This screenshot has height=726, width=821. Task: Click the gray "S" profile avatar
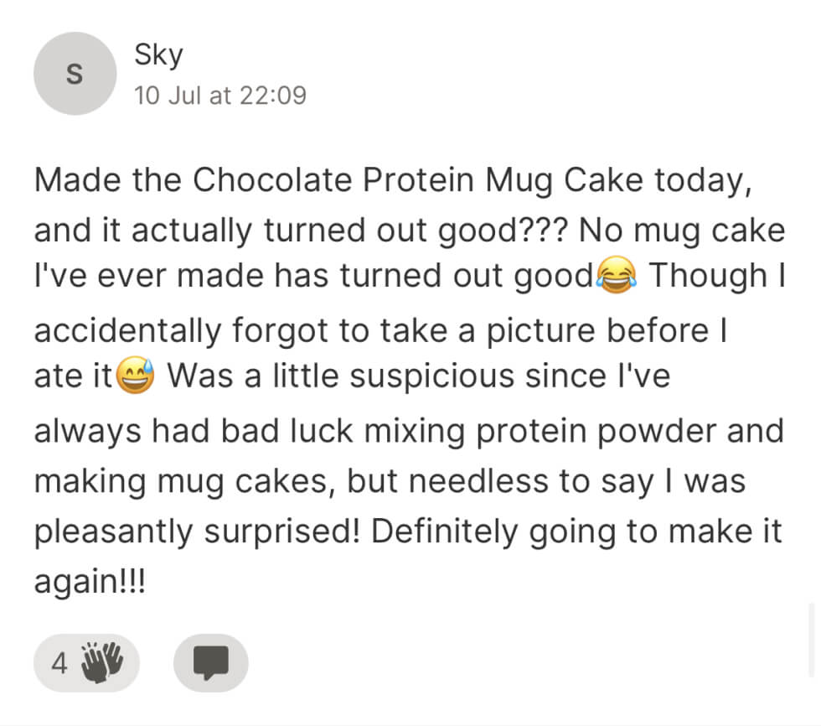point(74,74)
